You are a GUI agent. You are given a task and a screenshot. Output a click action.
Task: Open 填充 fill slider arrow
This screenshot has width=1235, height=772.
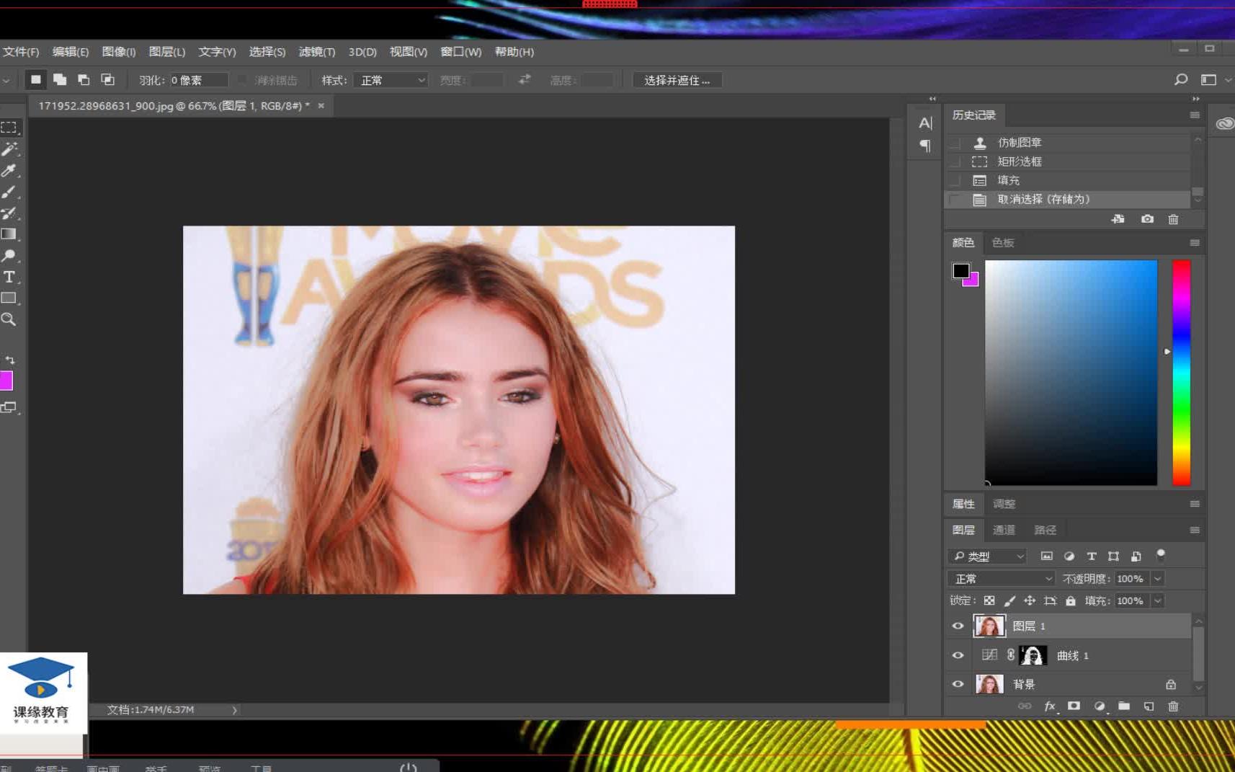1158,600
